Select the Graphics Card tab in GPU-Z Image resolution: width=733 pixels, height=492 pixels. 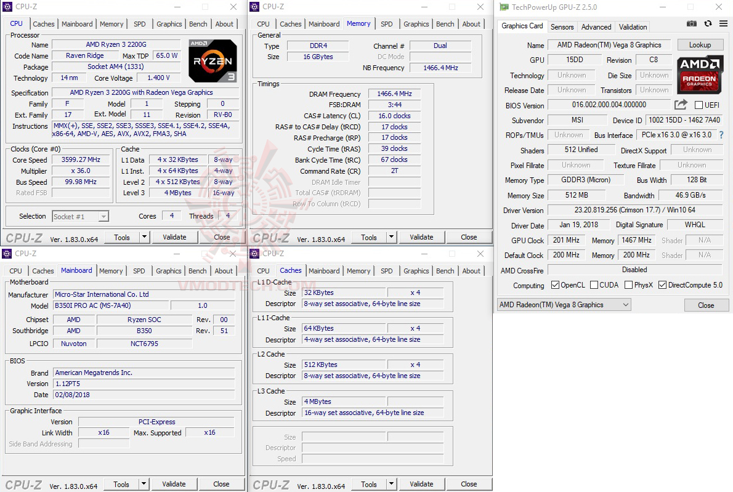(x=522, y=26)
